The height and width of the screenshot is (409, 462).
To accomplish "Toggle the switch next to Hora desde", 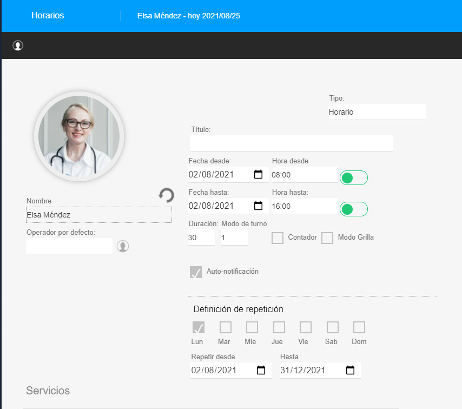I will (354, 177).
